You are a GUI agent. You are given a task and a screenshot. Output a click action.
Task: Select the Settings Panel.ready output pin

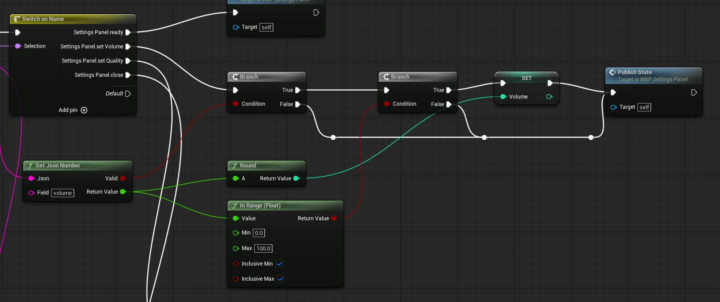tap(128, 32)
